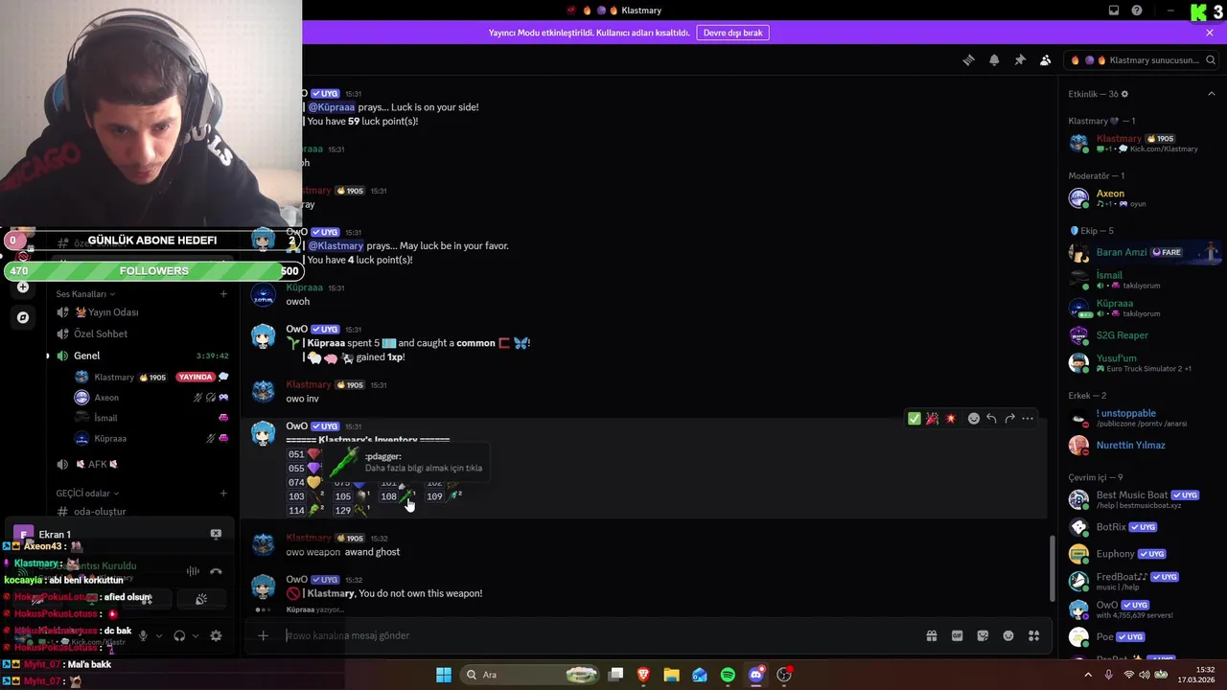Expand the 'GEÇİCİ odalar' category
The image size is (1227, 690).
(x=87, y=494)
